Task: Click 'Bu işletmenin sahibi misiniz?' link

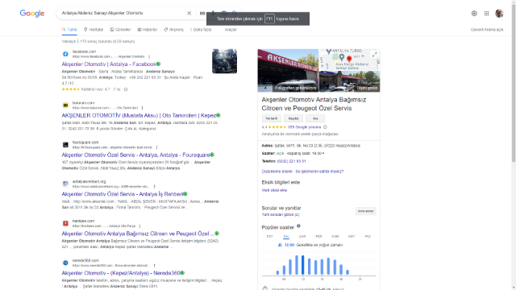Action: 319,172
